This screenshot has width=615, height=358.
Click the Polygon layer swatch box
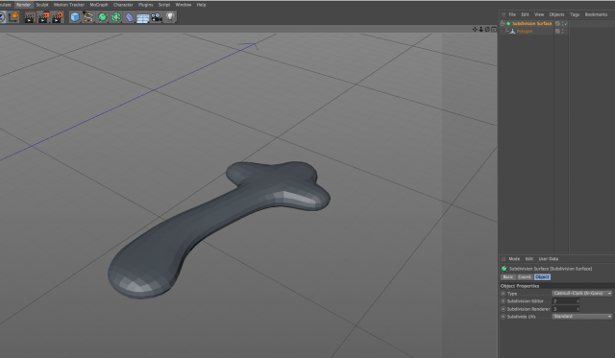pos(557,31)
